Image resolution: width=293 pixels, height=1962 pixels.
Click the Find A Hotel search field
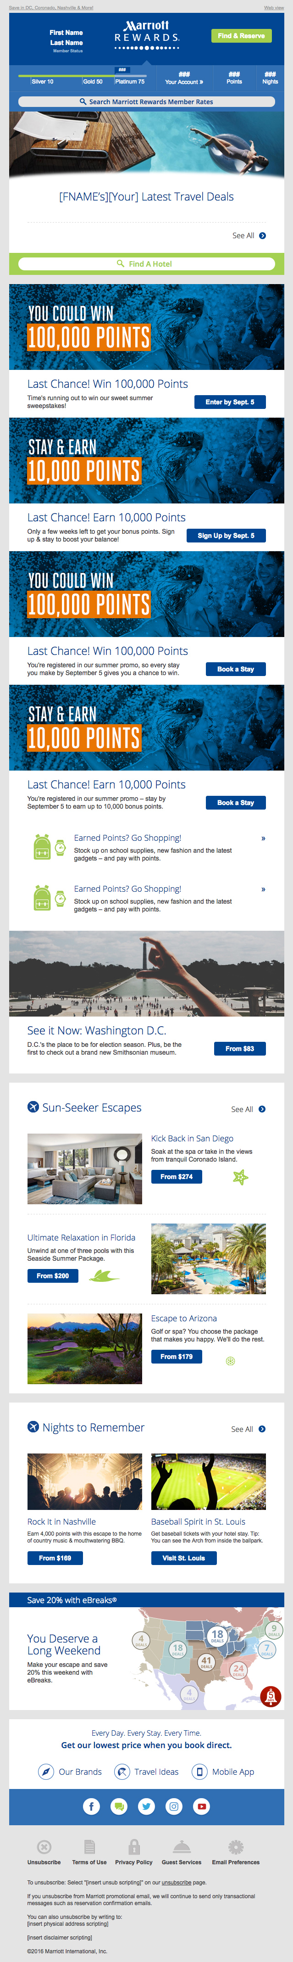(146, 263)
